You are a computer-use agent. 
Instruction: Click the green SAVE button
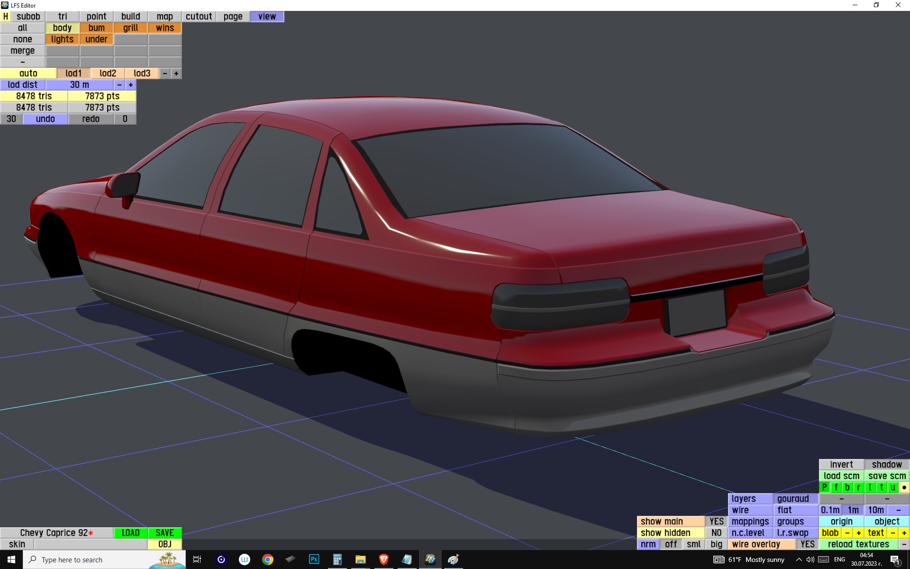[164, 532]
